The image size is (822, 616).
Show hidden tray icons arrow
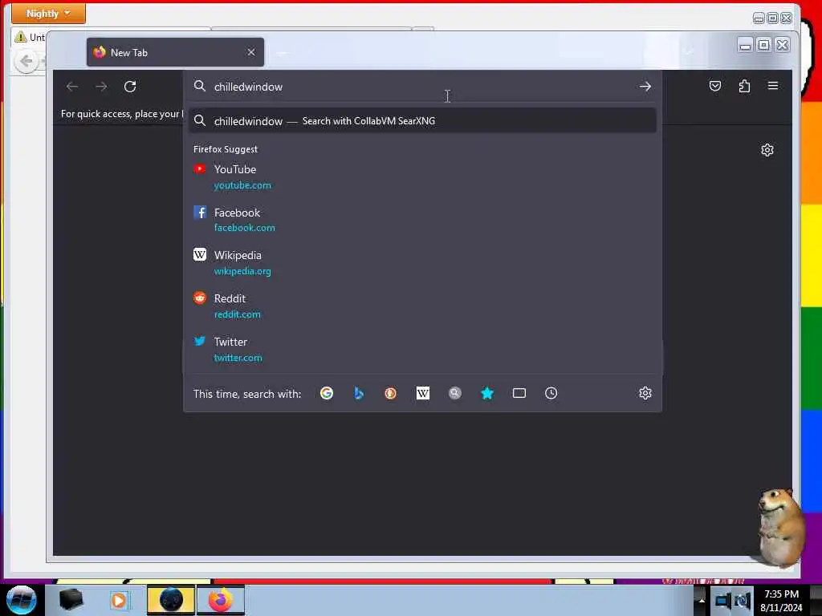pos(702,600)
